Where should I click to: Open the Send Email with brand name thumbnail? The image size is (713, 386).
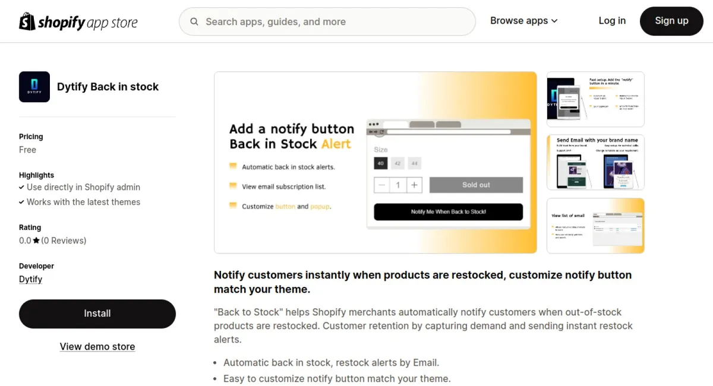(595, 162)
